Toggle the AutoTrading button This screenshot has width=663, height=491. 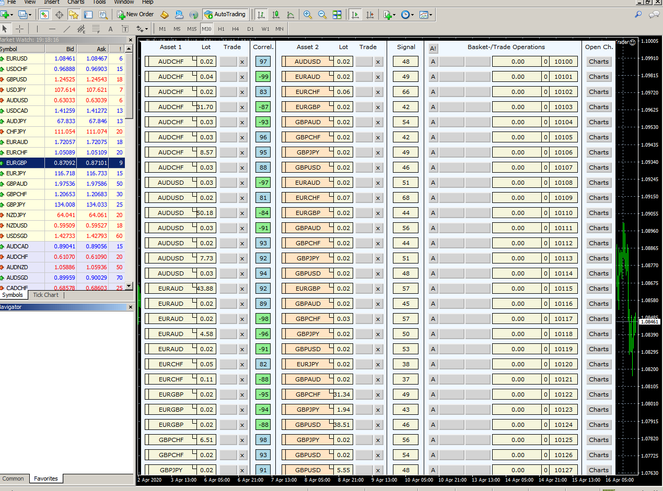click(225, 15)
